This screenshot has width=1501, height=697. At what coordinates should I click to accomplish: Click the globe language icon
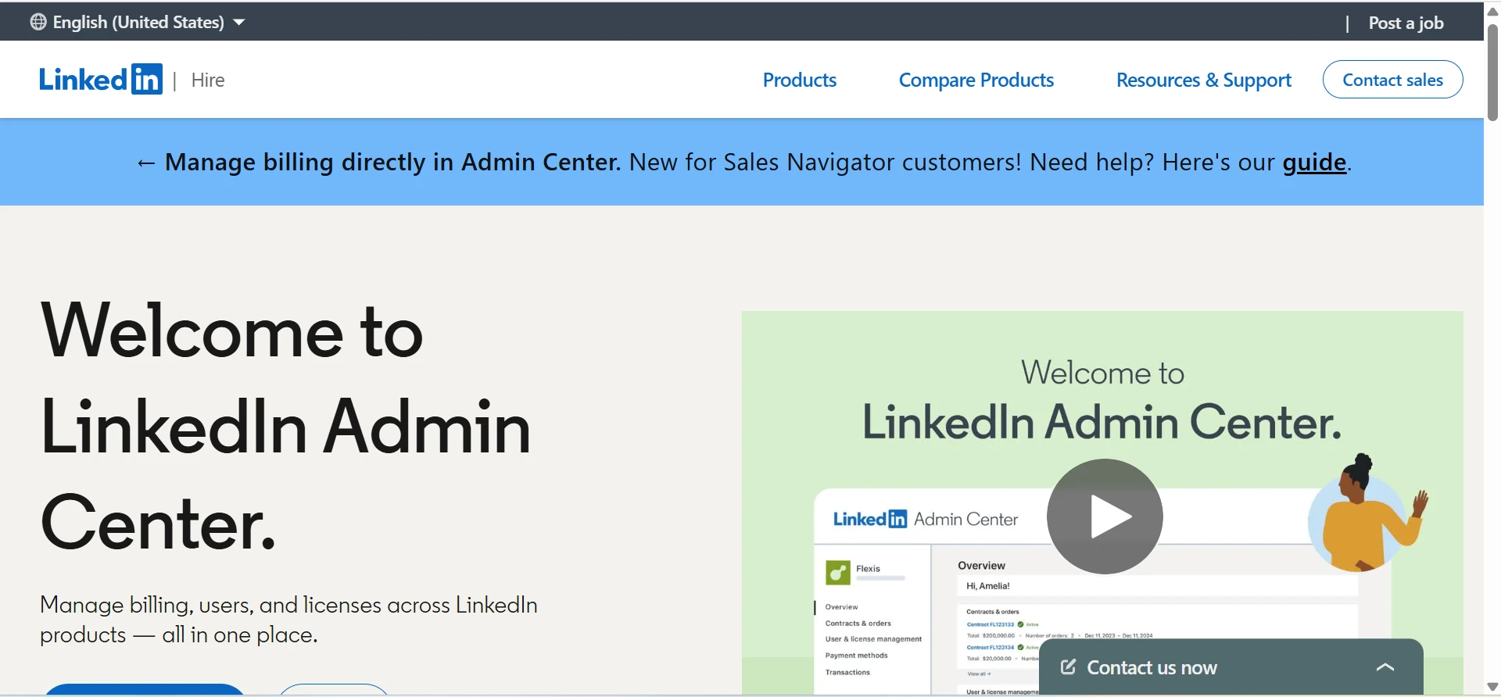(x=38, y=22)
